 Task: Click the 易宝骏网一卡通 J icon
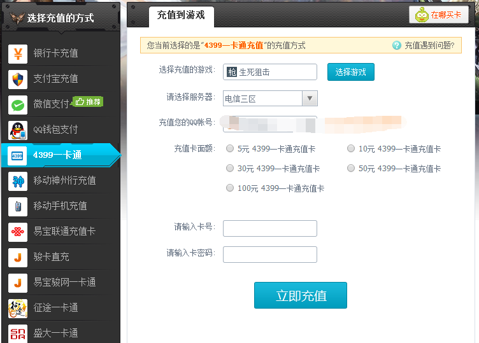tap(18, 283)
